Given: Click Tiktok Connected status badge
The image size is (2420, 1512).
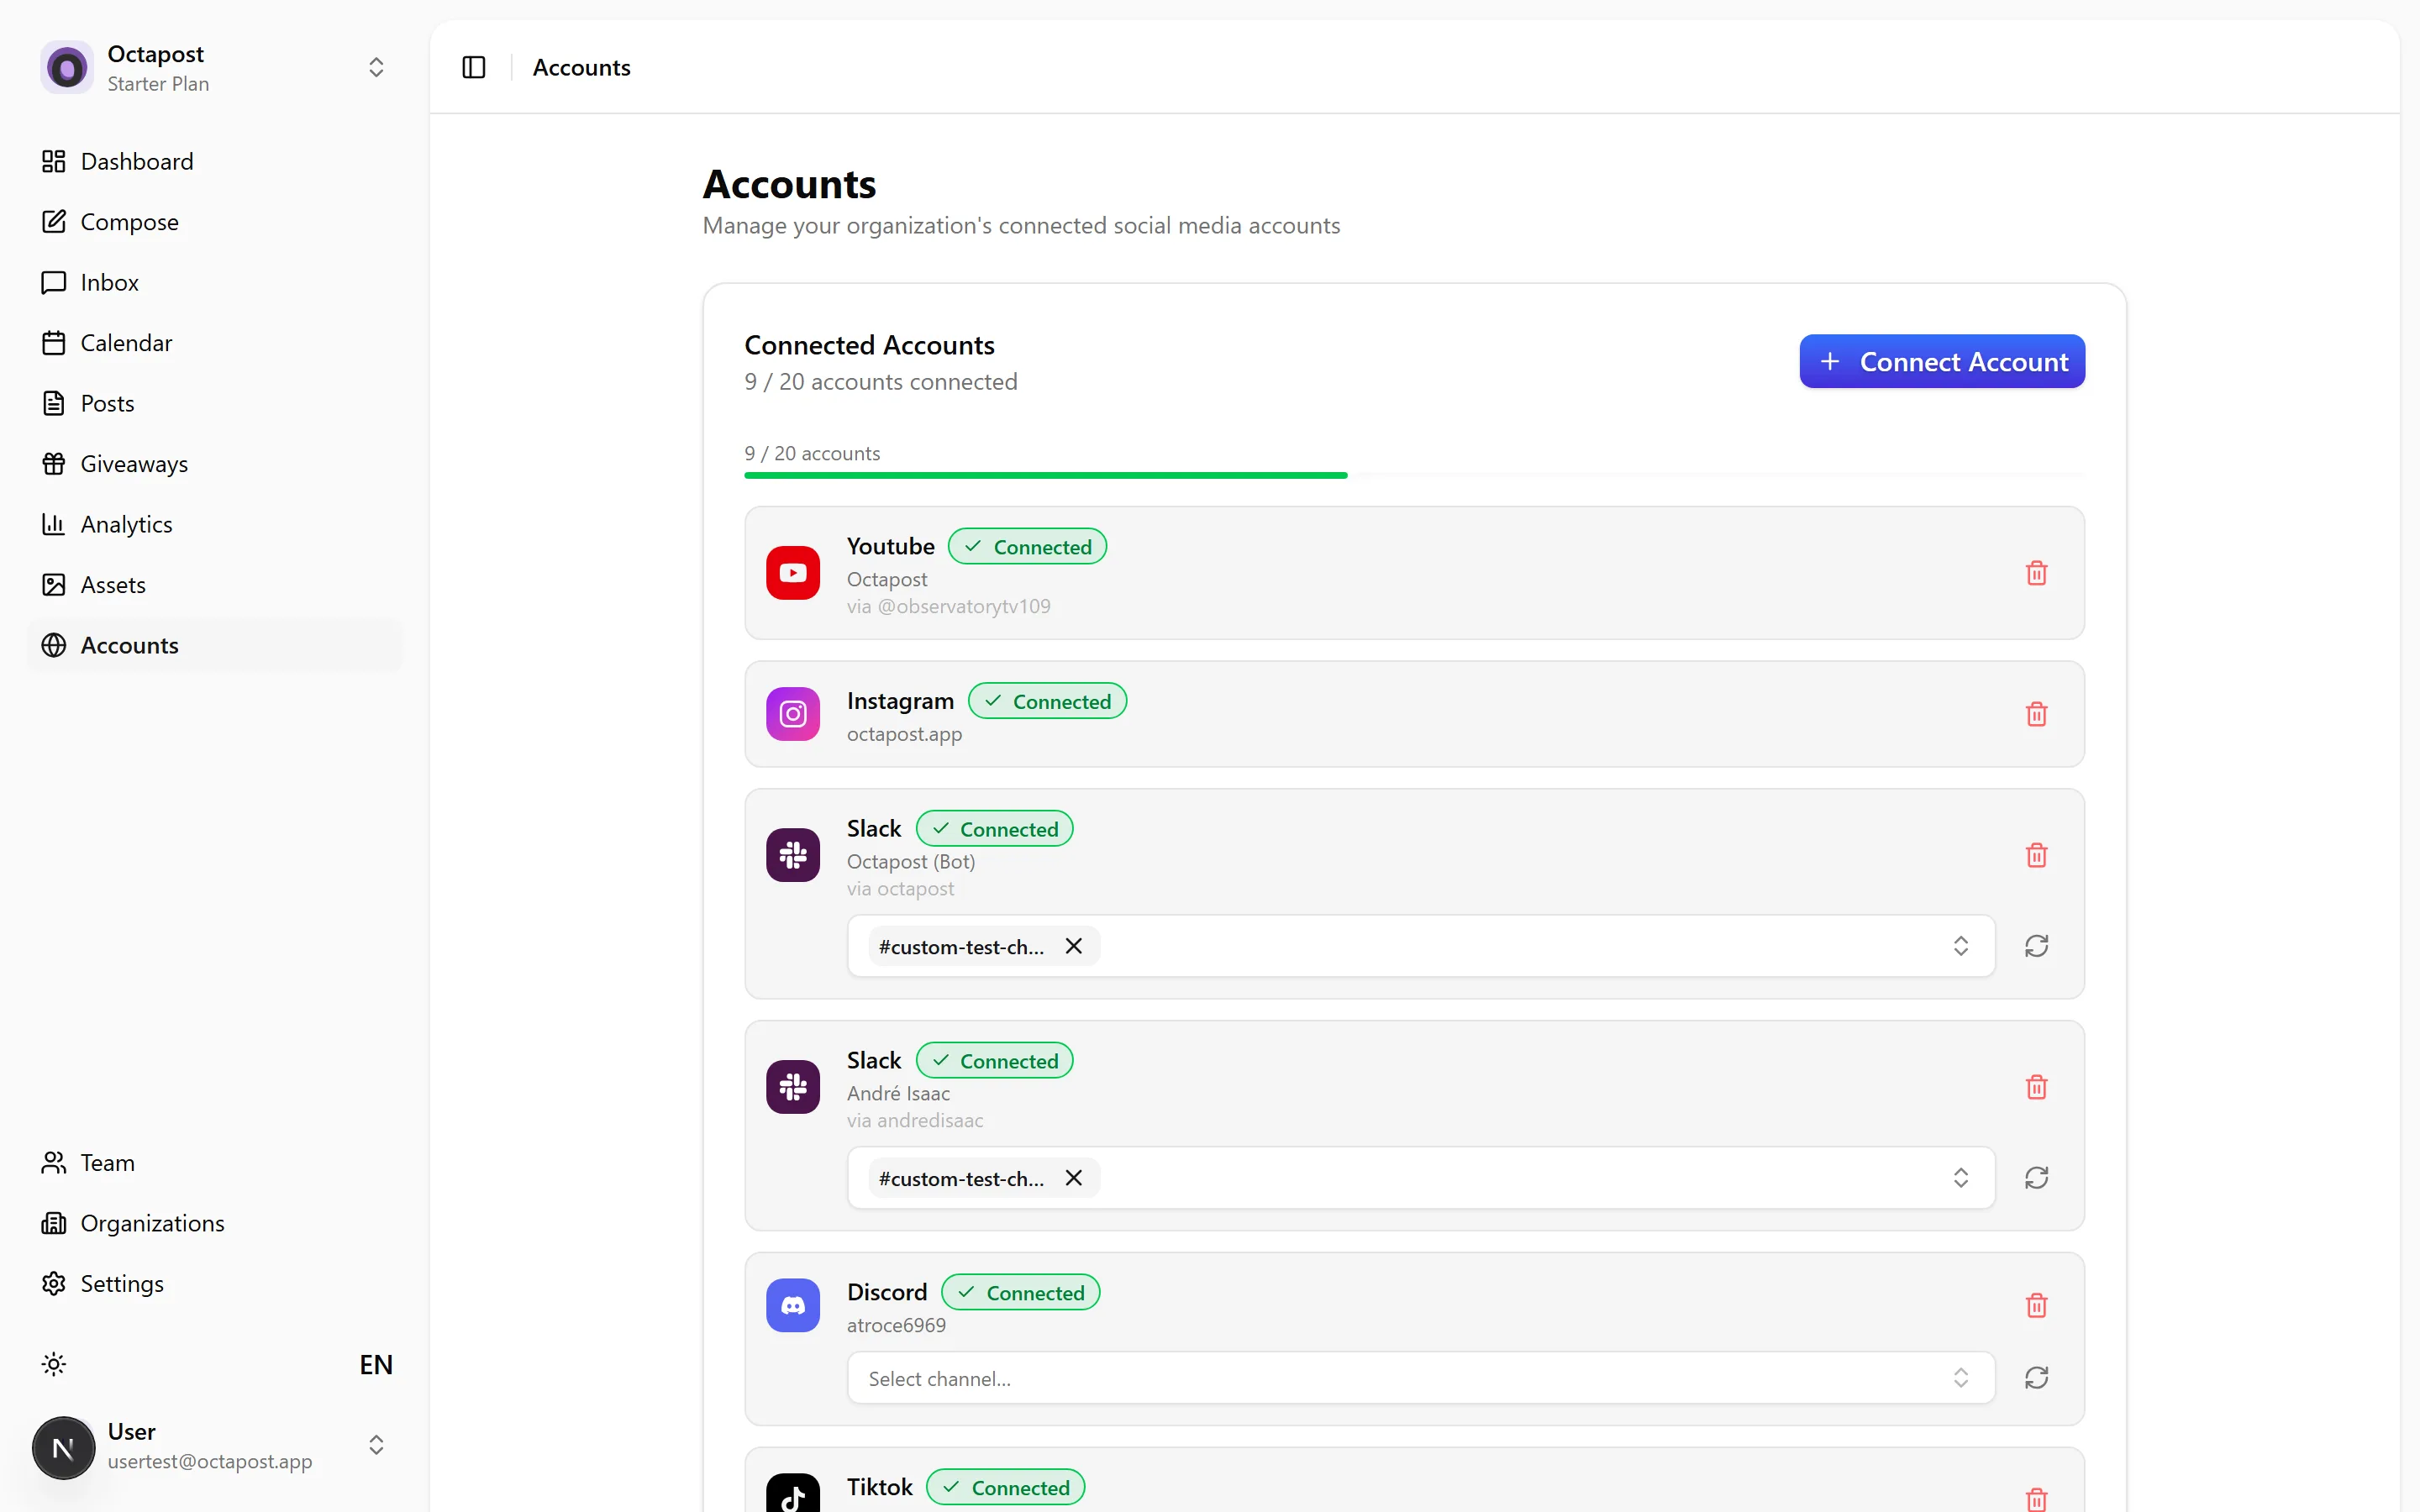Looking at the screenshot, I should point(1005,1487).
